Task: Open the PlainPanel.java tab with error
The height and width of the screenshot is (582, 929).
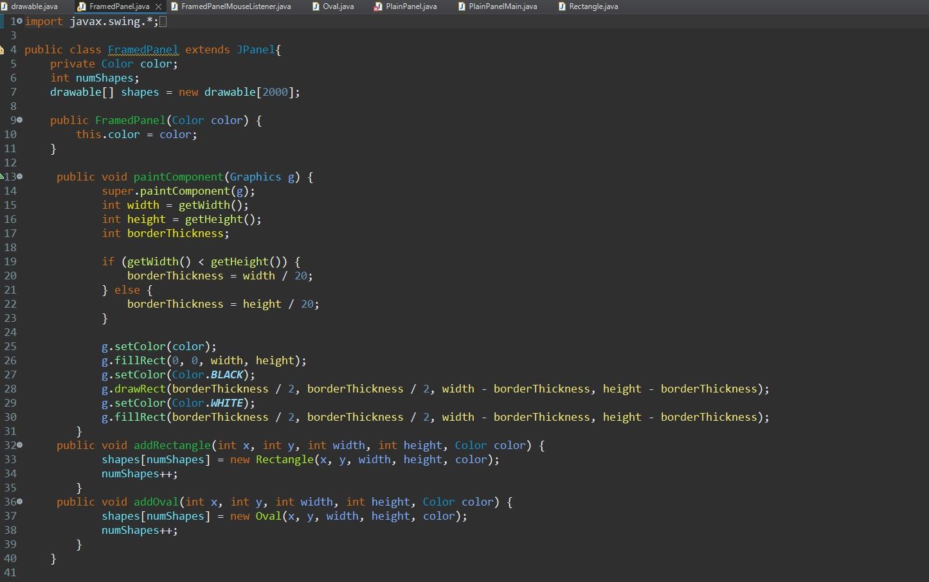Action: tap(406, 6)
